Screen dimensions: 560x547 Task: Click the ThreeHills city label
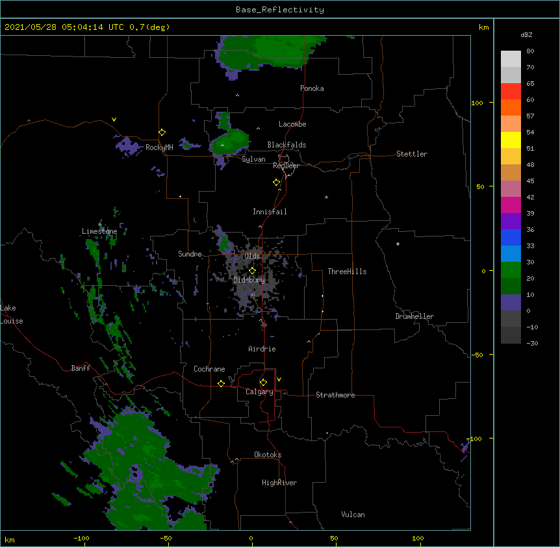(347, 272)
